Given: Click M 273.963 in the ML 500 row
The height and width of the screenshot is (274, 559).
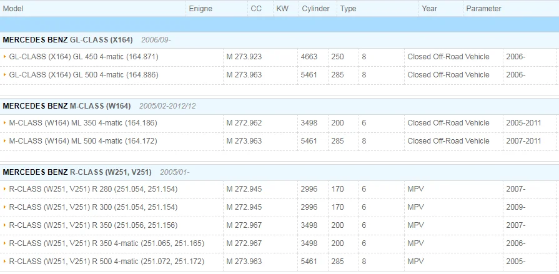Looking at the screenshot, I should coord(244,141).
